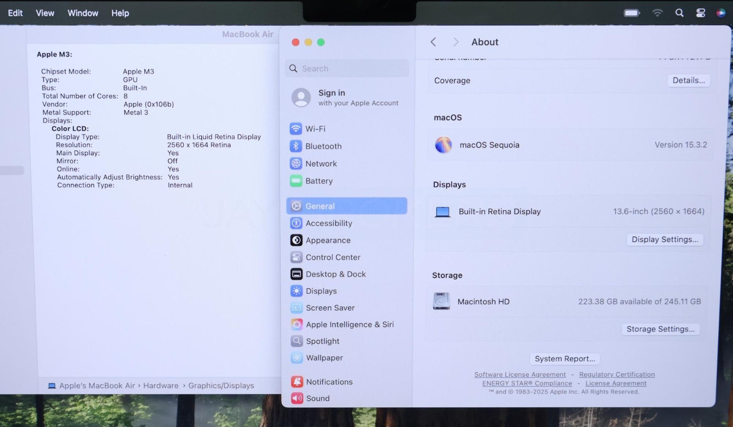Click the Apple M3: heading in System Report

pos(55,54)
